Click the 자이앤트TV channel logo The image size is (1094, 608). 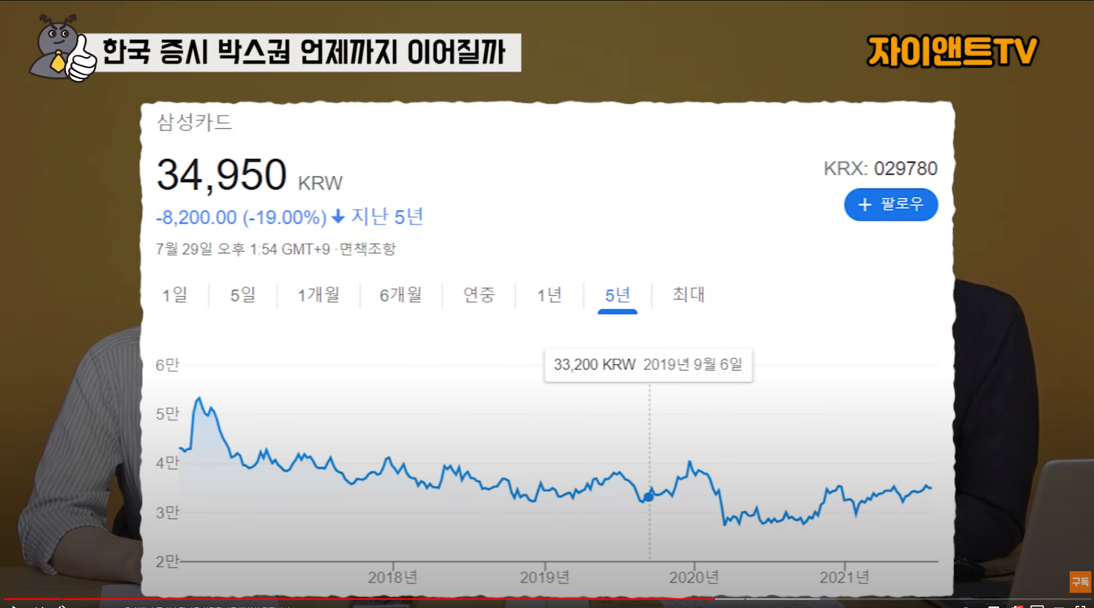pyautogui.click(x=952, y=51)
